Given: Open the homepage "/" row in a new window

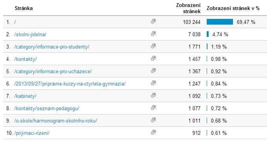Looking at the screenshot, I should click(x=153, y=21).
